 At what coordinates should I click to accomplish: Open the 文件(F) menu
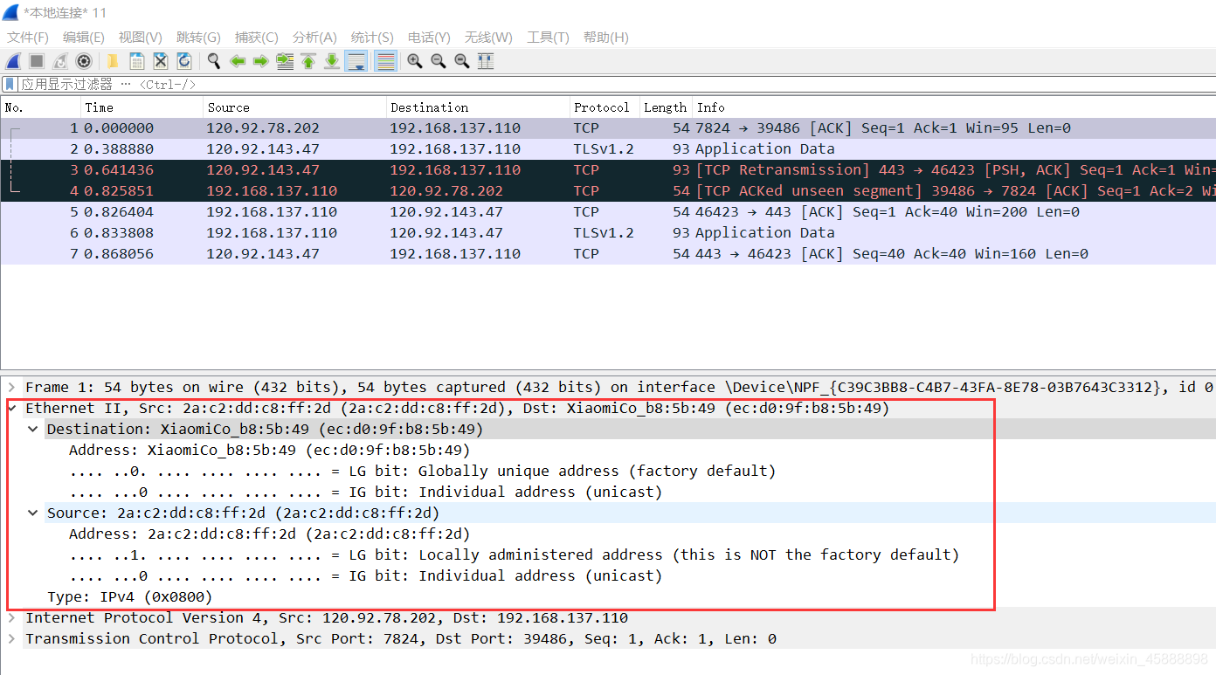pos(28,38)
